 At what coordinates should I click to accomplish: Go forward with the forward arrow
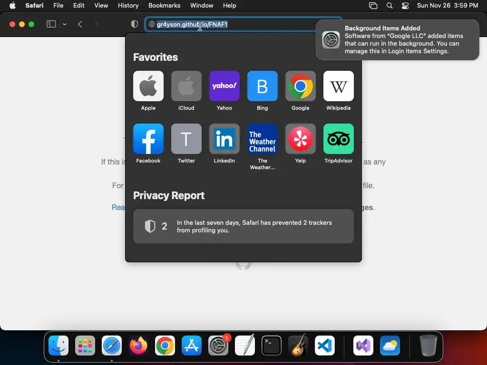coord(97,24)
